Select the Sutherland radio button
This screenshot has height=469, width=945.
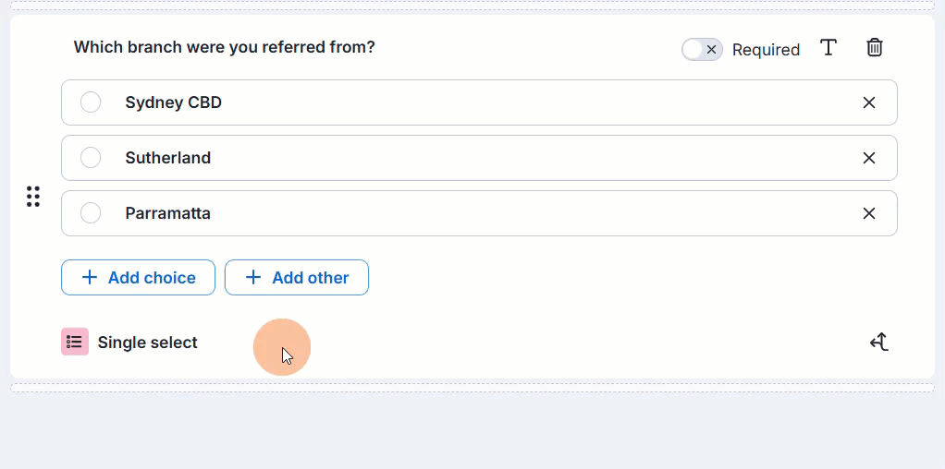click(x=91, y=158)
